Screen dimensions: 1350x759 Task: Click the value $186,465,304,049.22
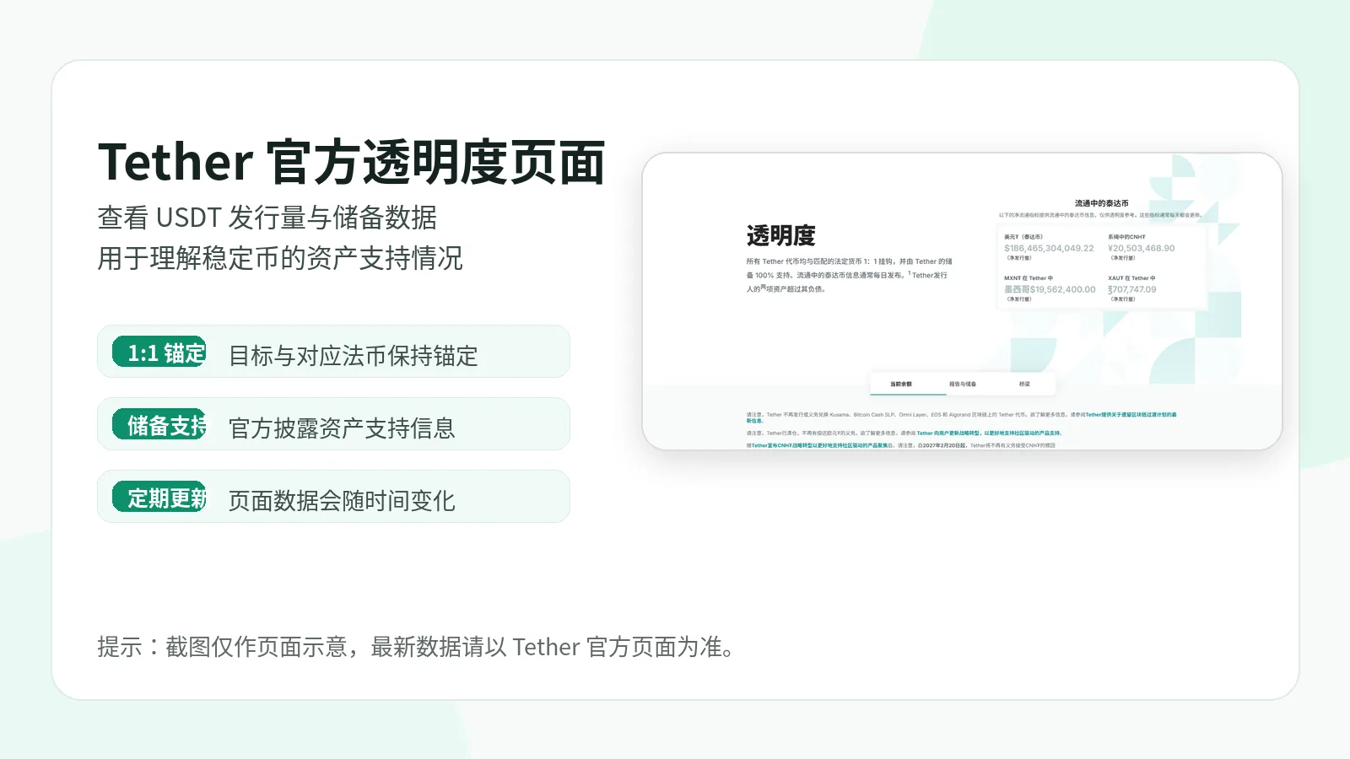click(1049, 248)
